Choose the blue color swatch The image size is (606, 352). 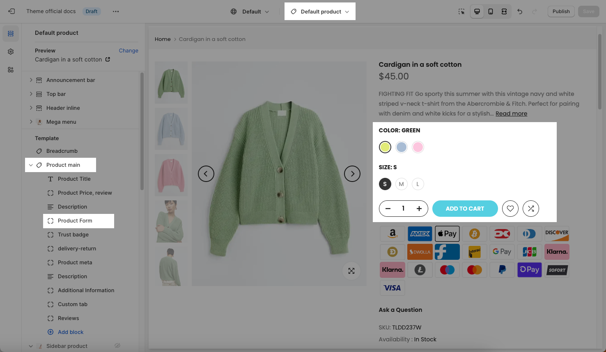pyautogui.click(x=402, y=147)
